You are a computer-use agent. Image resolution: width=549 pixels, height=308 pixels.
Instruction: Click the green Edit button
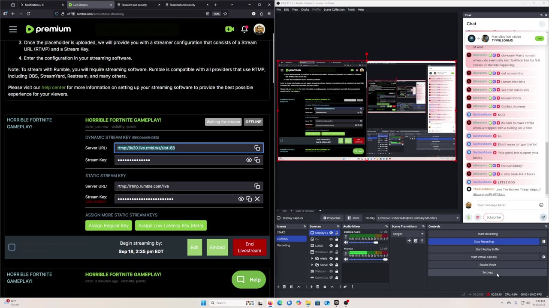(195, 247)
